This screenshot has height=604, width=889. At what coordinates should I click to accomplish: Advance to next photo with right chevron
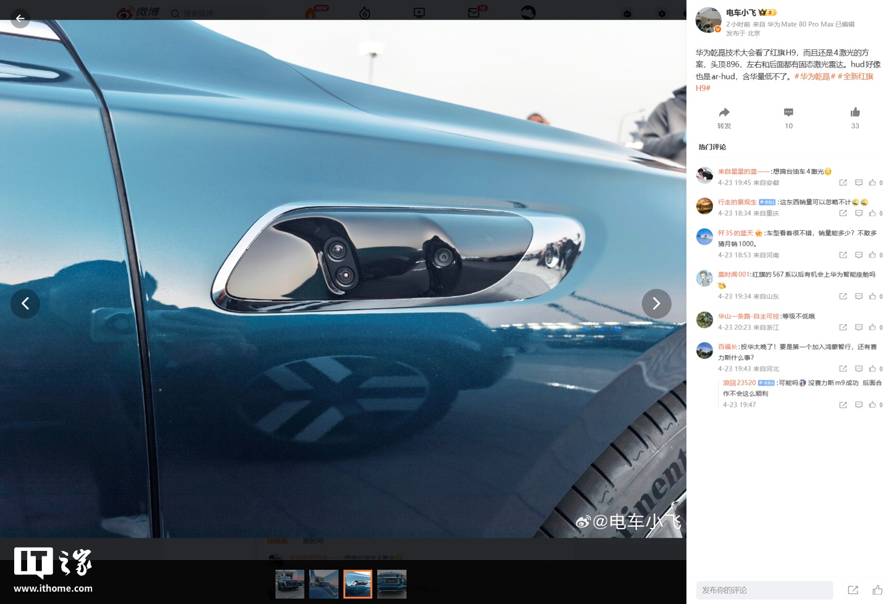point(656,303)
